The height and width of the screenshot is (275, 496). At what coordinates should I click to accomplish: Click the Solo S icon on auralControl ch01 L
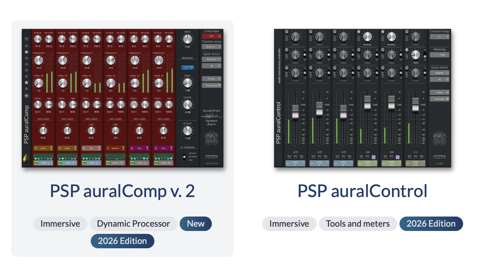coord(289,157)
